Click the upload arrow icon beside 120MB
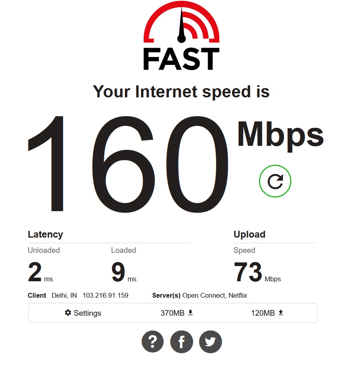The image size is (337, 367). coord(281,313)
